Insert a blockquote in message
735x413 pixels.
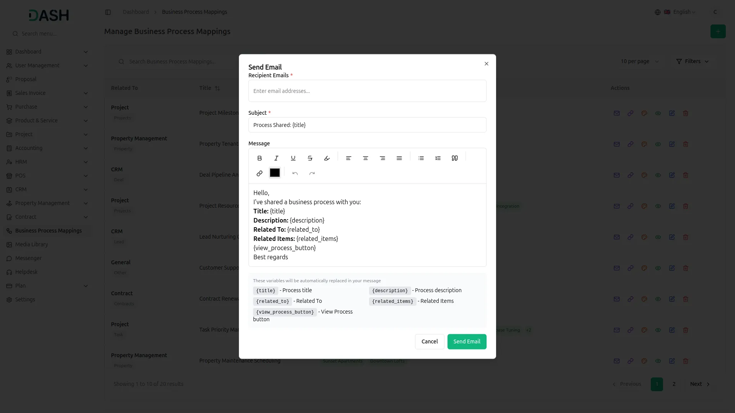(455, 158)
